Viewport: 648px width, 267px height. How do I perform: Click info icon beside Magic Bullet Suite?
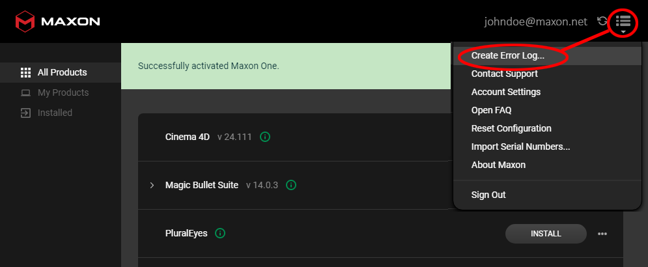pos(291,185)
